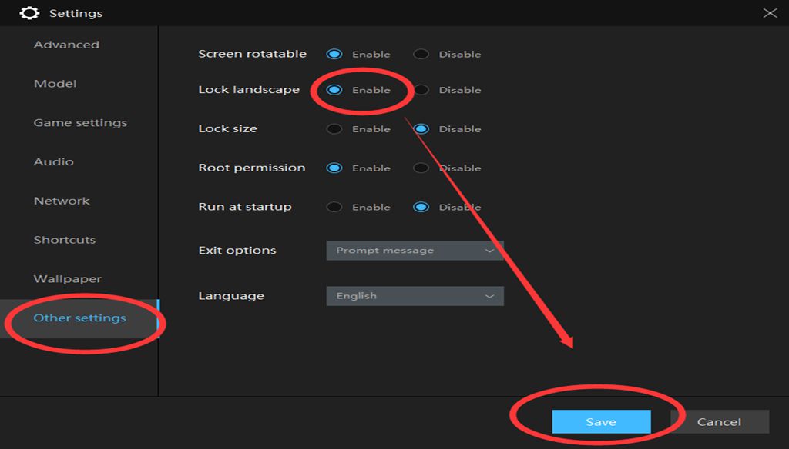
Task: Enable Root permission
Action: click(334, 168)
